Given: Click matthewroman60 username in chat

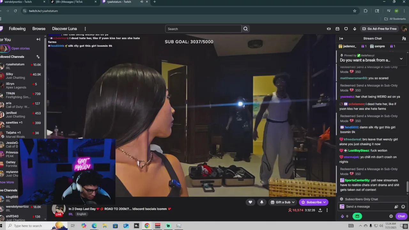Looking at the screenshot, I should 353,78.
